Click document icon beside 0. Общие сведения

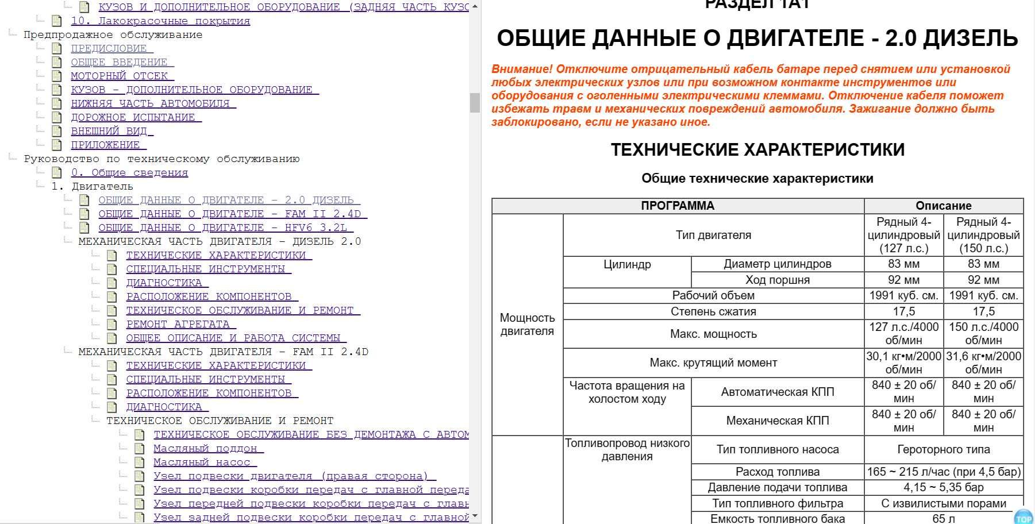(56, 172)
